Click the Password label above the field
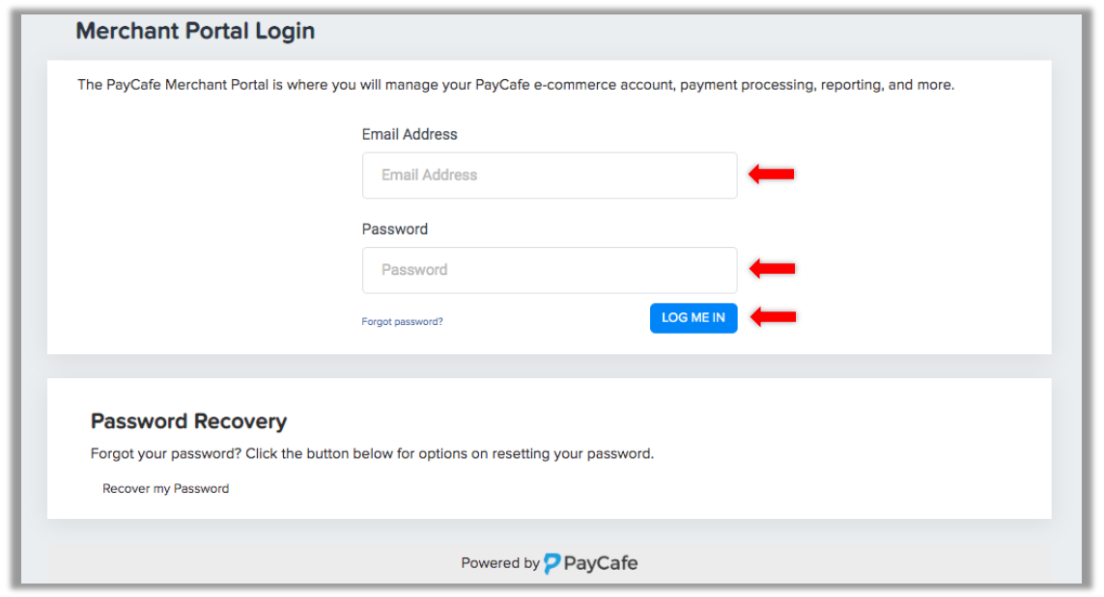 click(394, 230)
